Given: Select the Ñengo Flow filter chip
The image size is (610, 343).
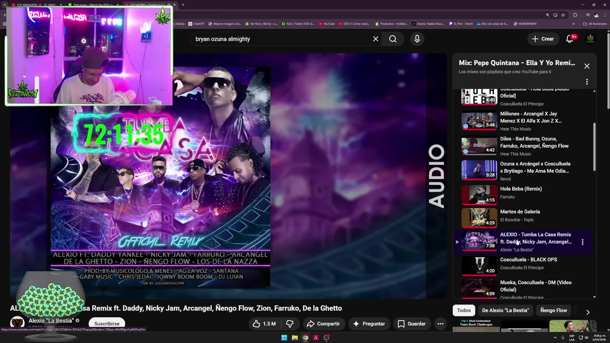Looking at the screenshot, I should [554, 311].
